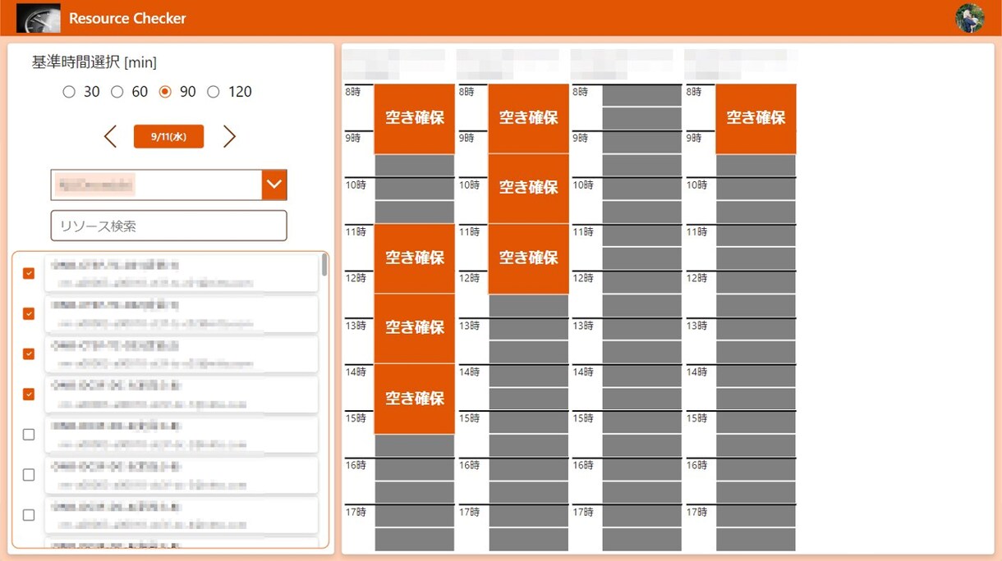Click 空き確保 at 8時 in fourth column
Viewport: 1002px width, 561px height.
click(x=756, y=119)
